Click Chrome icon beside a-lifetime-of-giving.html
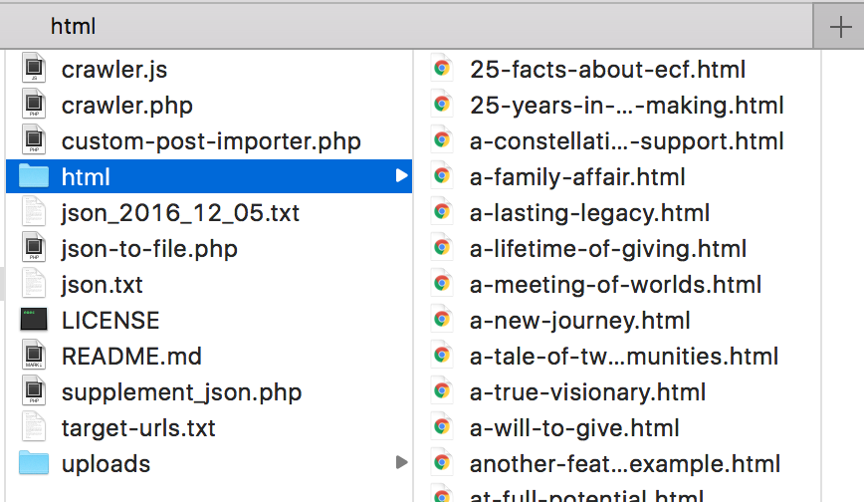 click(x=441, y=247)
